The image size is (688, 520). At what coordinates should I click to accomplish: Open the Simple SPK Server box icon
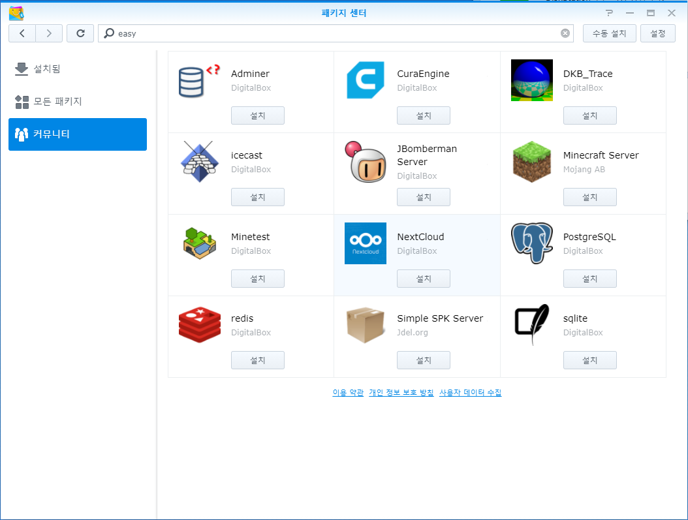pos(366,325)
